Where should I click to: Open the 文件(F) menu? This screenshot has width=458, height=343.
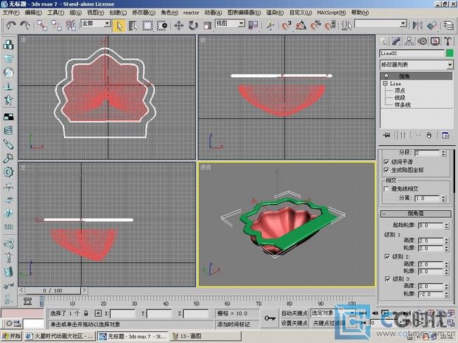(11, 13)
